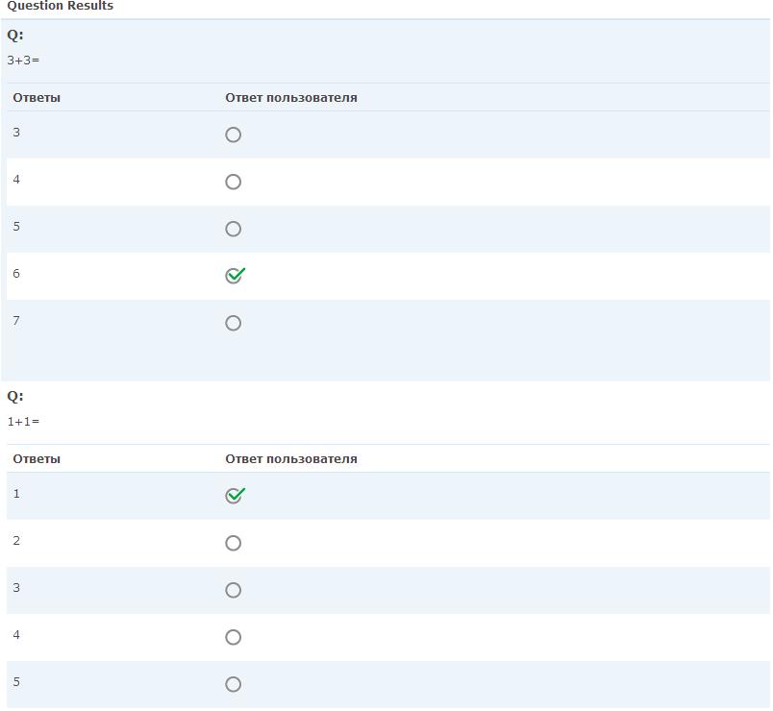Choose answer 5 radio in 3+3= question
The height and width of the screenshot is (711, 773).
coord(233,229)
